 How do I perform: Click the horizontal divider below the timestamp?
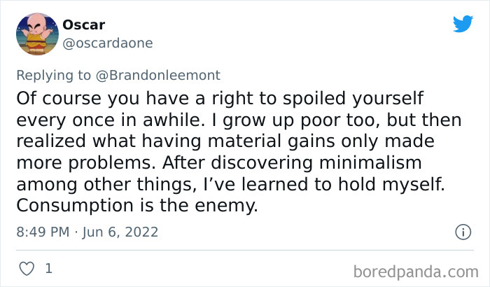245,251
